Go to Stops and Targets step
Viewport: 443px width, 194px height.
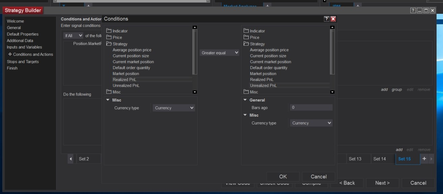[23, 62]
